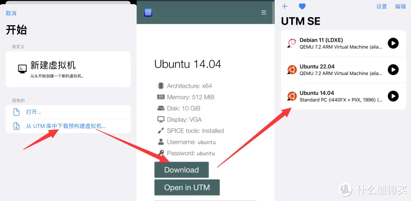Select the text "Display: VGA"
This screenshot has height=201, width=411.
click(184, 119)
